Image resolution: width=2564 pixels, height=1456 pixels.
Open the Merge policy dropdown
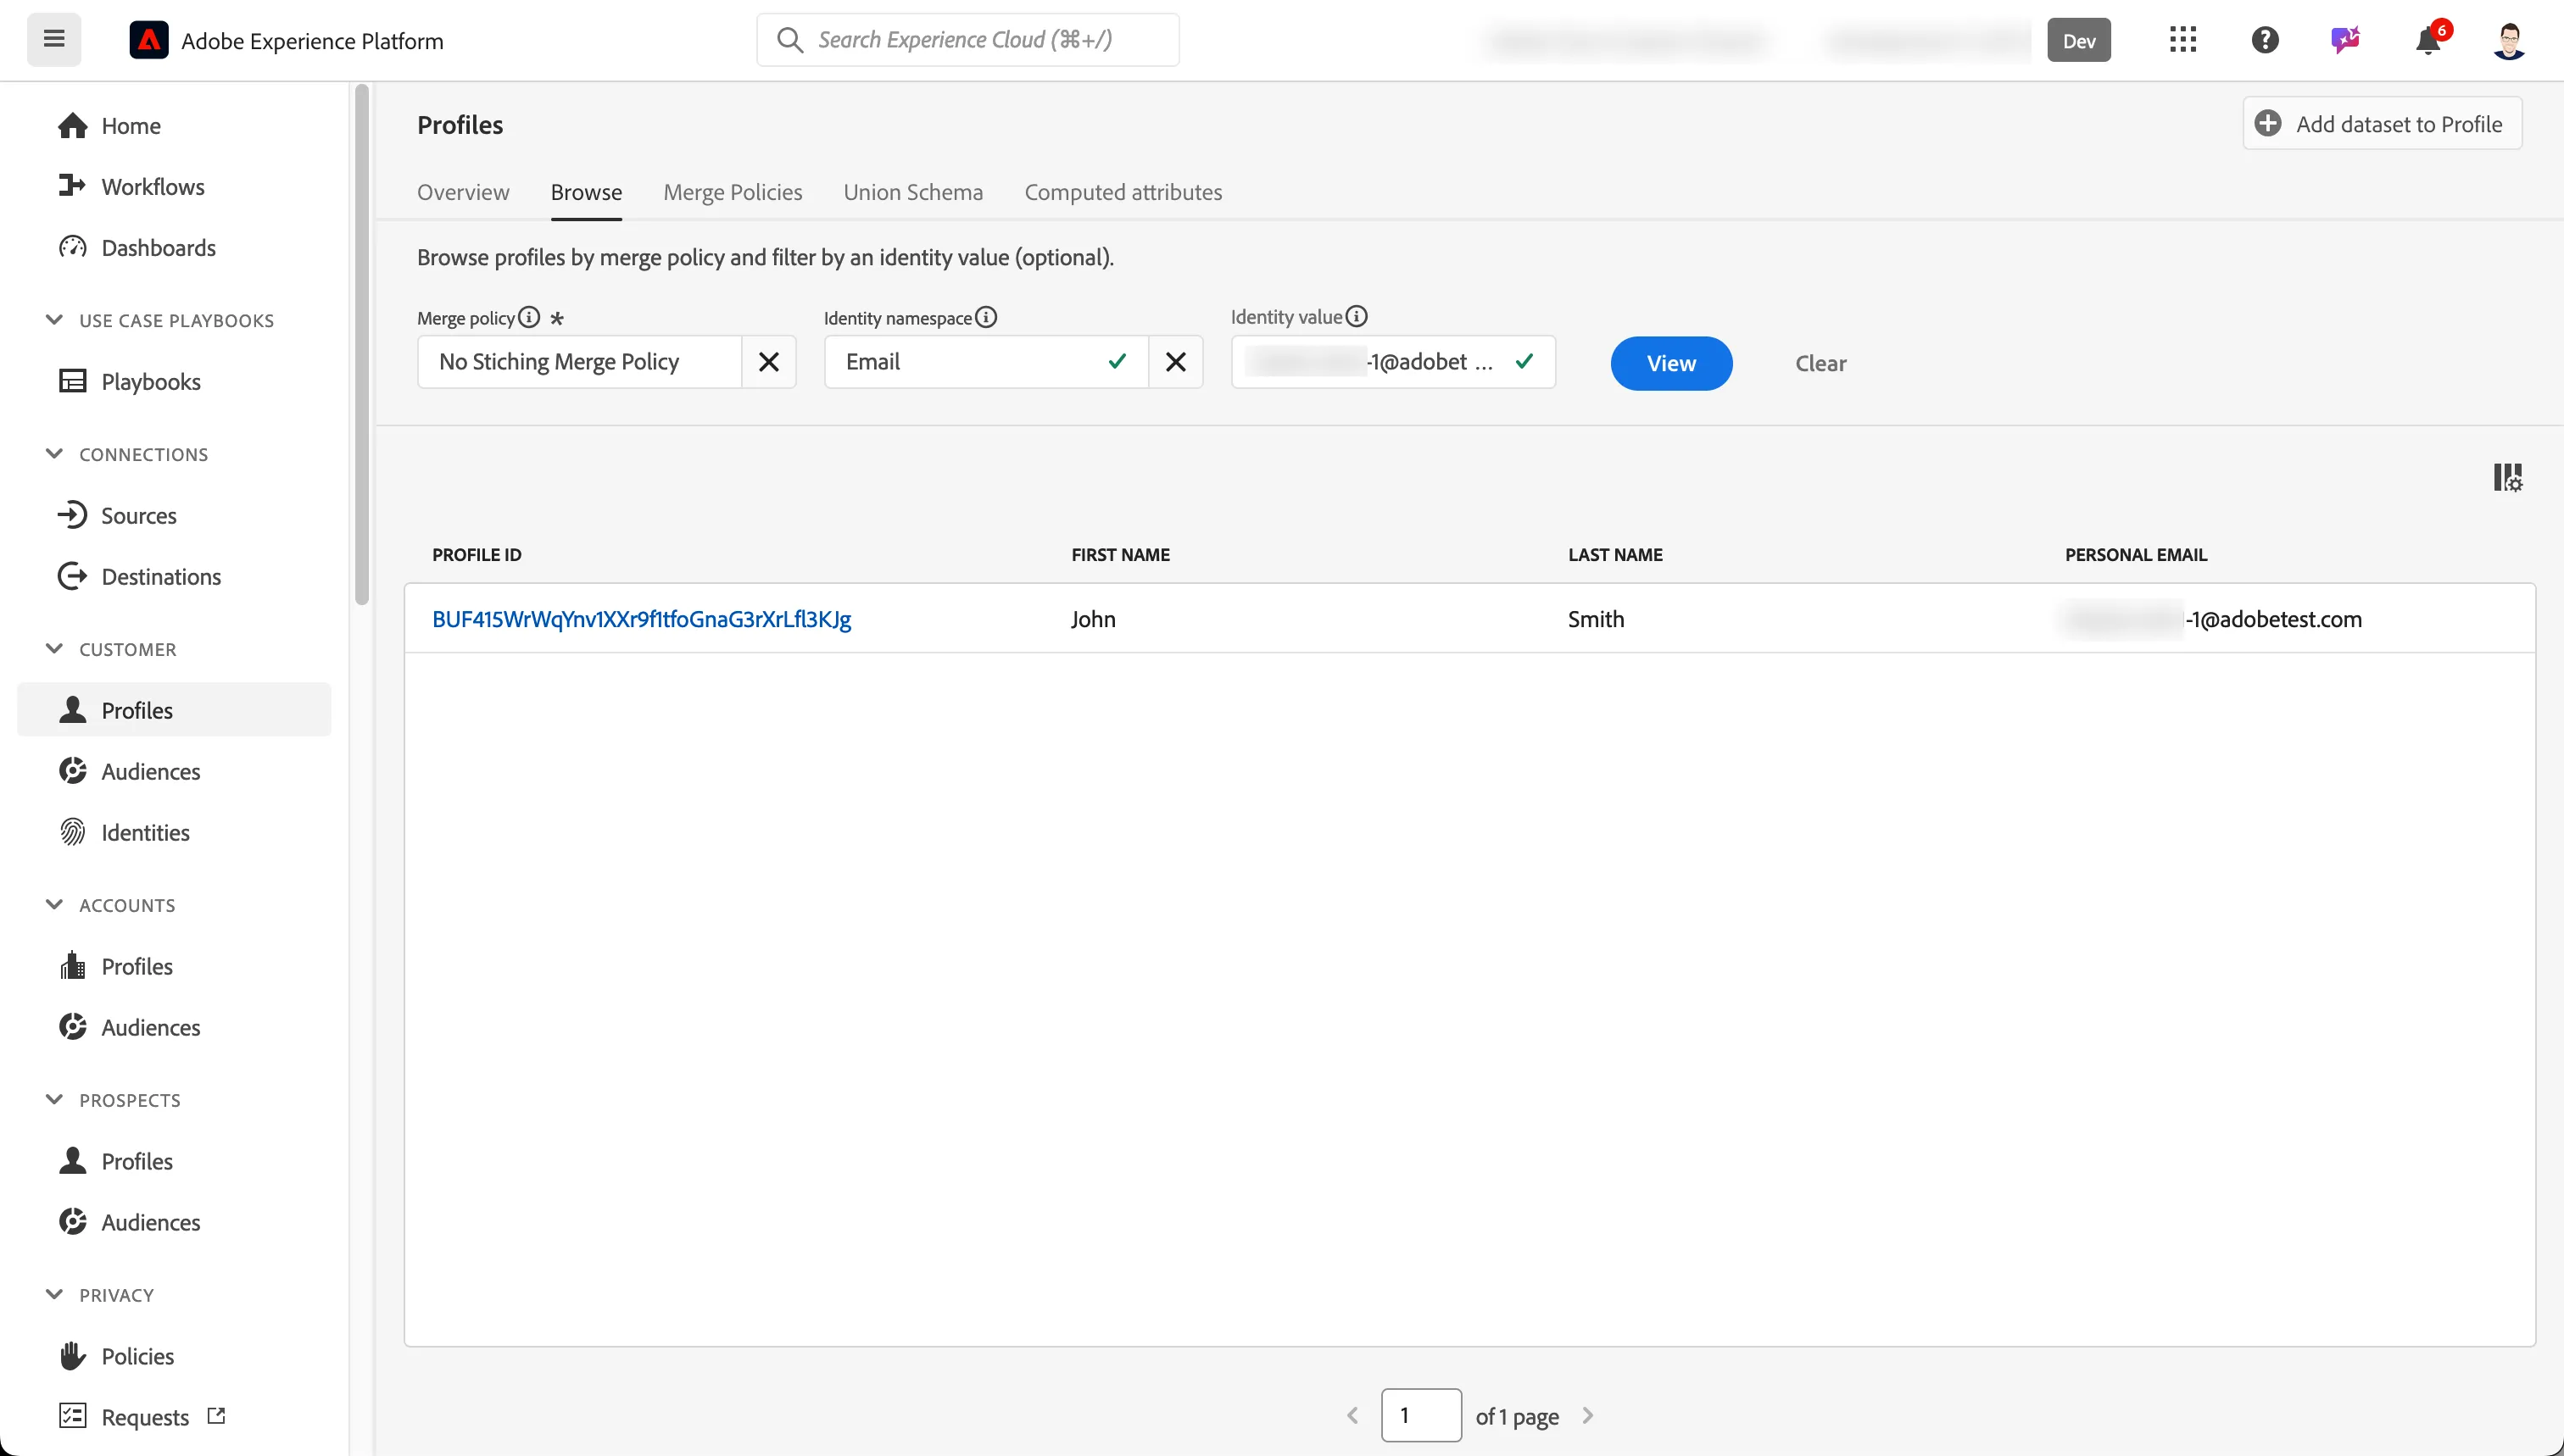coord(580,362)
